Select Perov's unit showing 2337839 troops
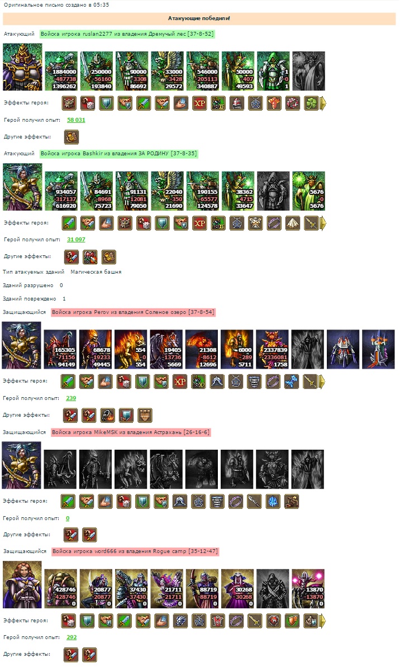 (x=272, y=349)
